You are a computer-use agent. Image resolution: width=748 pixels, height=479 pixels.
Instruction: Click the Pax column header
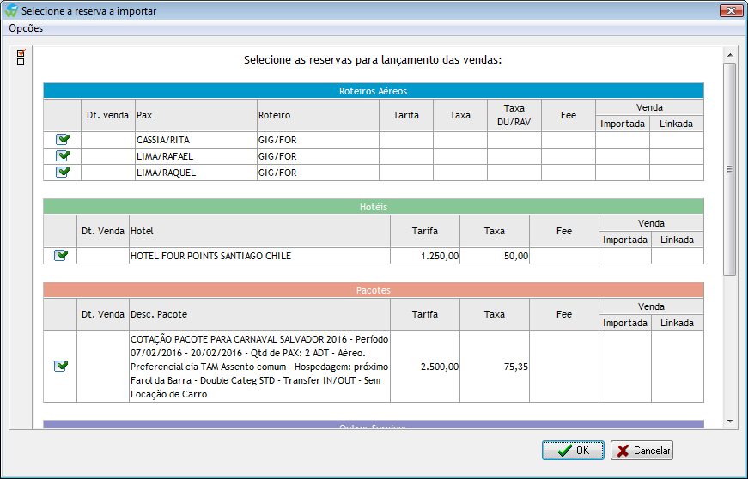196,115
